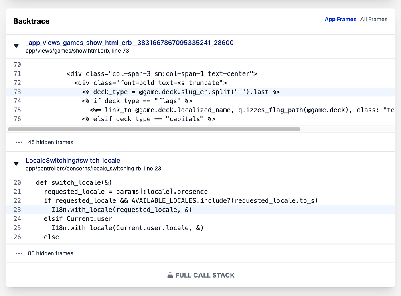Click highlighted line 73 deck_type code
Image resolution: width=401 pixels, height=296 pixels.
click(181, 92)
